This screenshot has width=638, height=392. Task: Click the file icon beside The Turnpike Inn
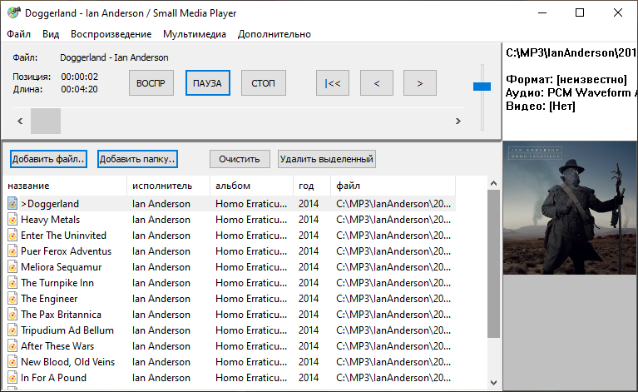pos(12,283)
